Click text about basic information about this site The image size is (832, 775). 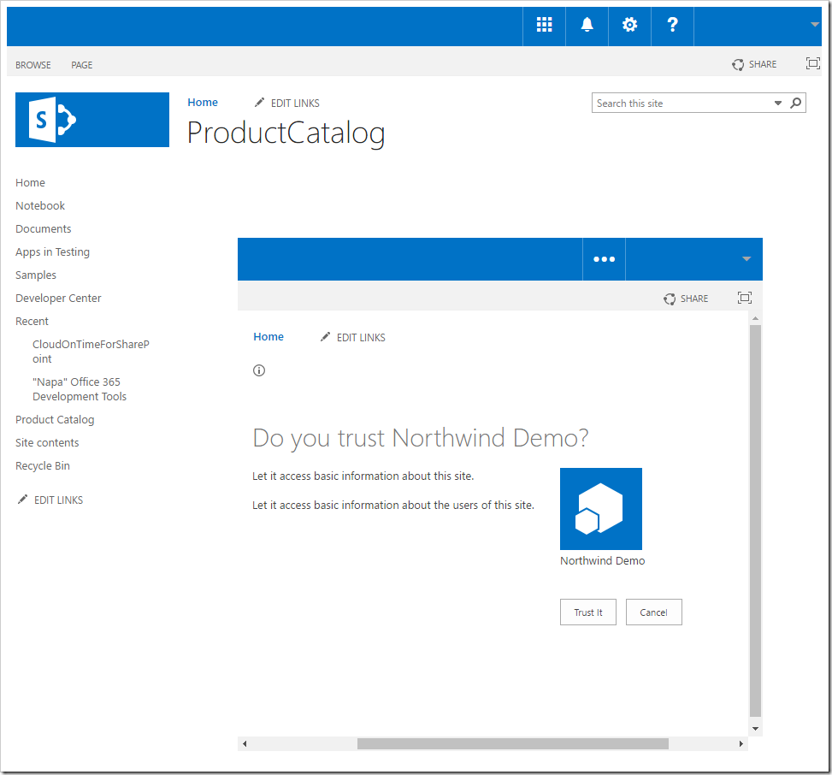click(x=363, y=476)
